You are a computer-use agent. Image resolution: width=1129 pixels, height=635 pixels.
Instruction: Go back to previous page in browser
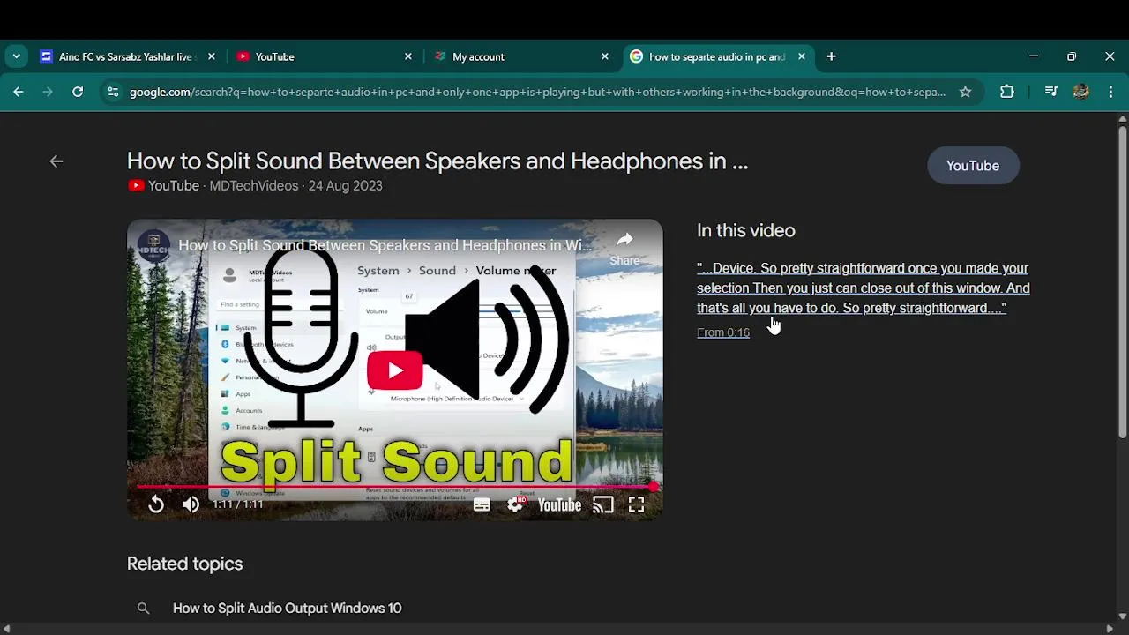click(19, 92)
